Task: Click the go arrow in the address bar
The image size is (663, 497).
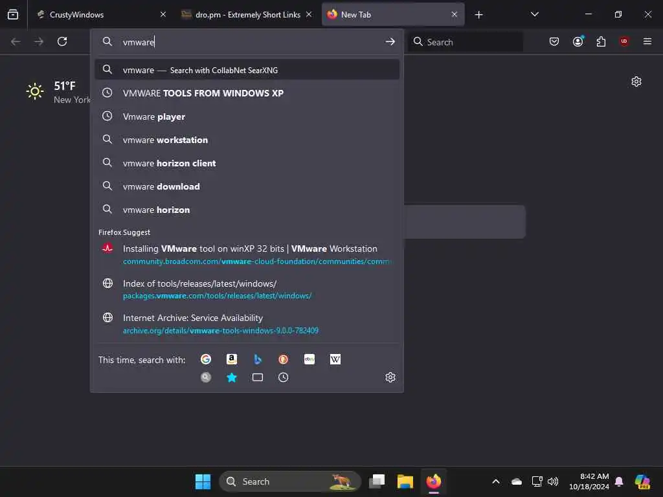Action: (x=390, y=41)
